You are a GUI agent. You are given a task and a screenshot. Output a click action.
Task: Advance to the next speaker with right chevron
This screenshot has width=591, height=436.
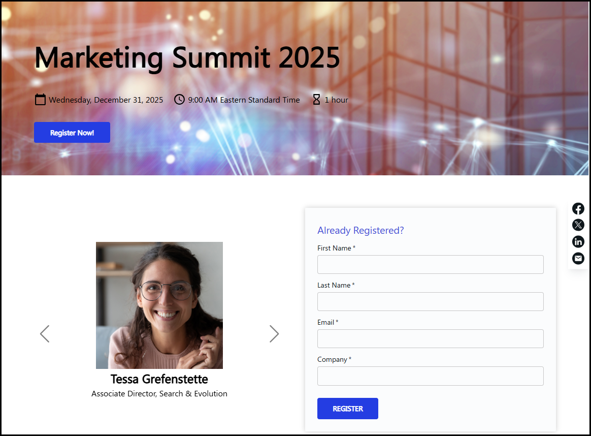tap(274, 334)
